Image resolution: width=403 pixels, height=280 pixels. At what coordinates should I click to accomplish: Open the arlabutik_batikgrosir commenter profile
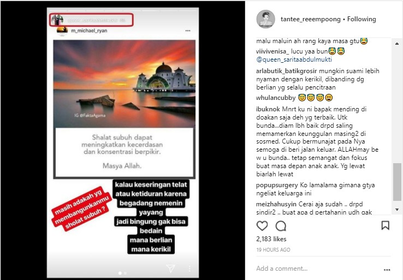point(286,71)
